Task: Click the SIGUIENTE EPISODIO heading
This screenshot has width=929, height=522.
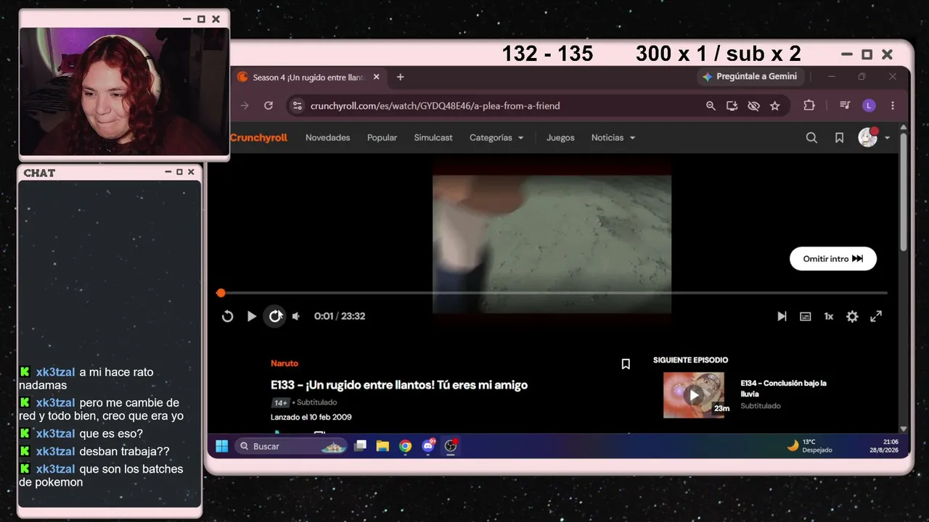Action: click(x=690, y=360)
